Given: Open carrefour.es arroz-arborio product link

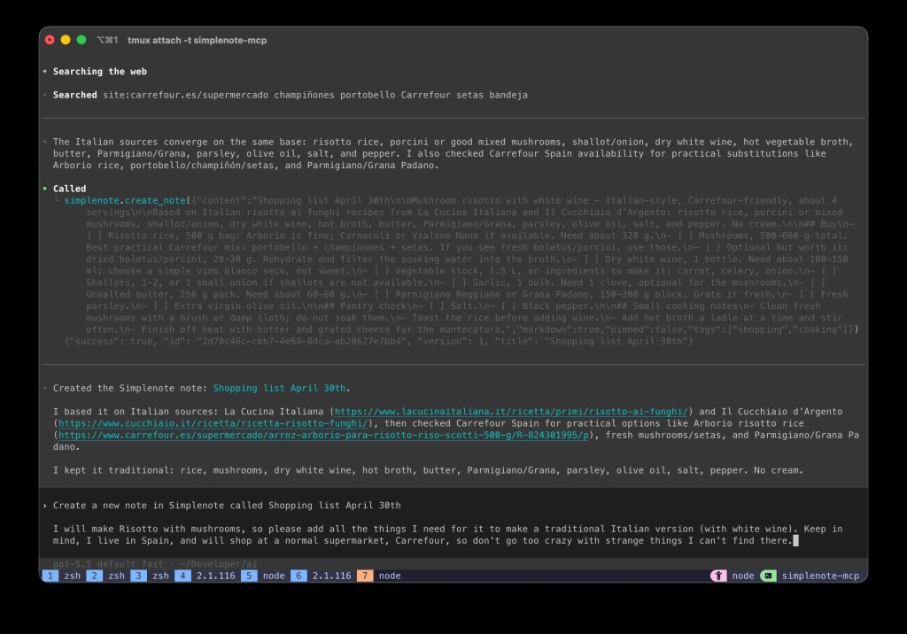Looking at the screenshot, I should [323, 435].
